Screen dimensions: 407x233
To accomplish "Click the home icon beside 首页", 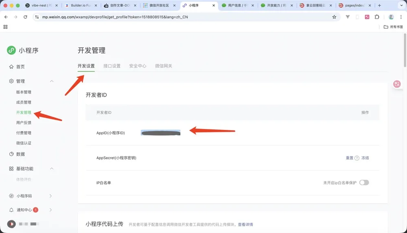I will coord(11,67).
